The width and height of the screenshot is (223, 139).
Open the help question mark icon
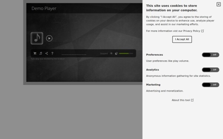(52, 53)
